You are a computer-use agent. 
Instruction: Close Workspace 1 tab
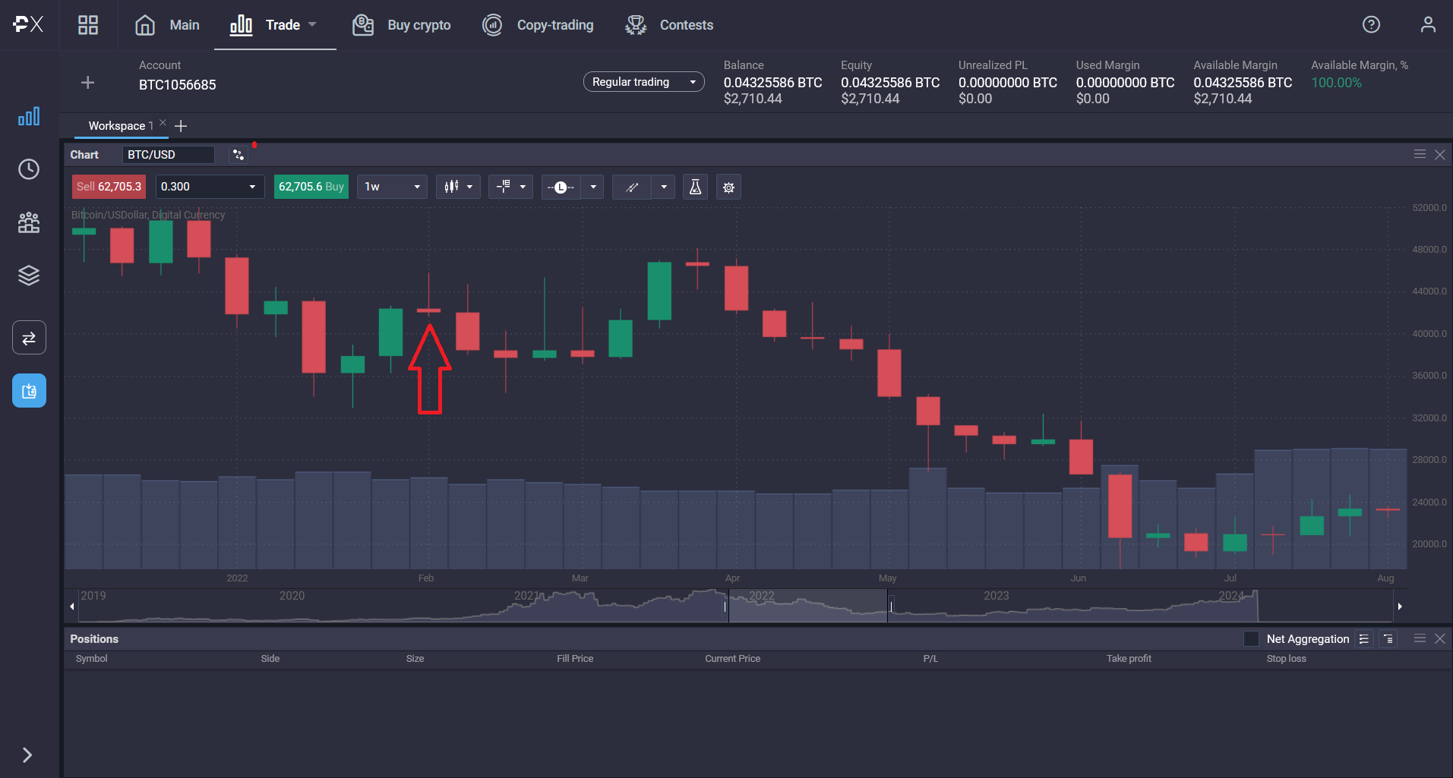coord(163,122)
